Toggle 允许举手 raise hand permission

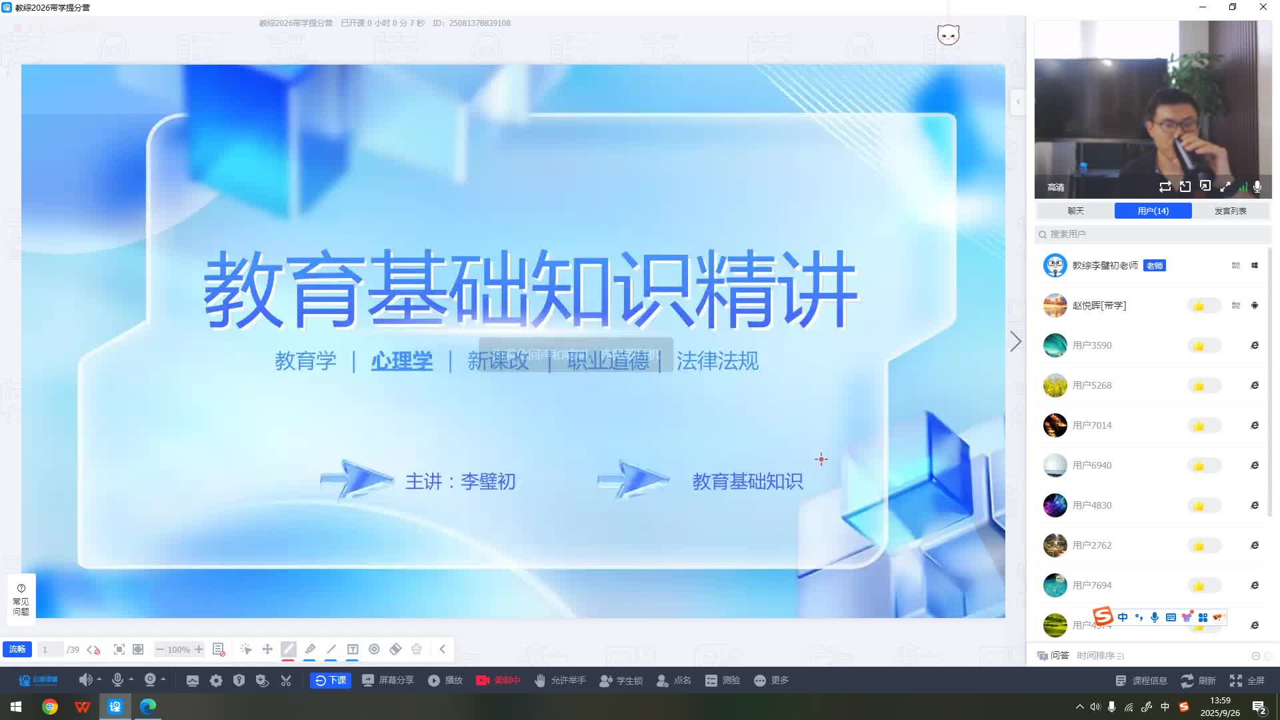point(560,680)
